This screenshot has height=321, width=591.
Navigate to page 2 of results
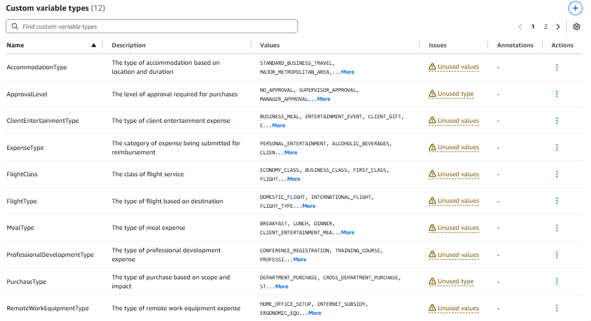pyautogui.click(x=545, y=26)
